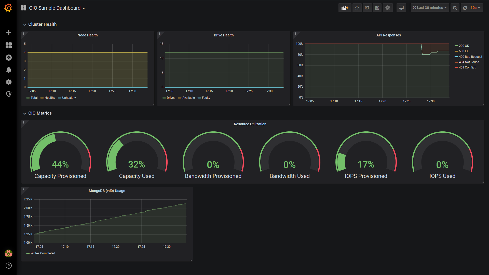Click the Share dashboard icon

coord(367,8)
